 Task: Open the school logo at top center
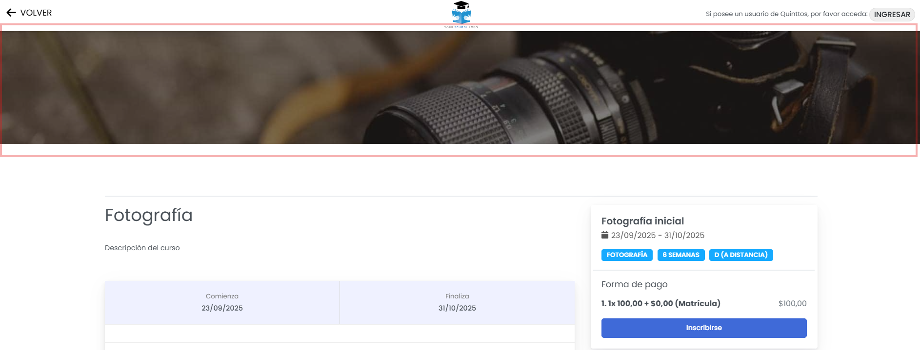[x=461, y=15]
